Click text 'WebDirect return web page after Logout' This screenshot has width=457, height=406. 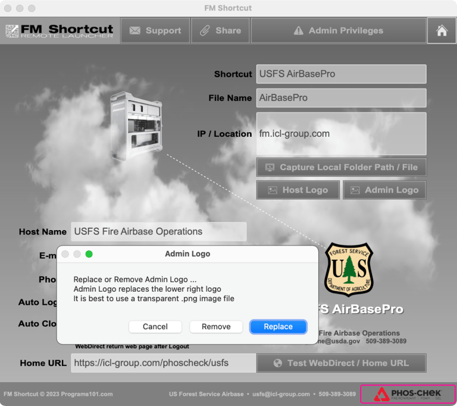pos(132,347)
